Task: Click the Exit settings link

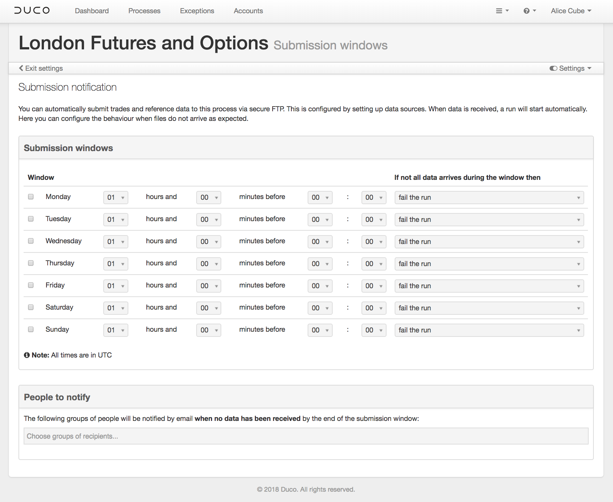Action: click(41, 68)
